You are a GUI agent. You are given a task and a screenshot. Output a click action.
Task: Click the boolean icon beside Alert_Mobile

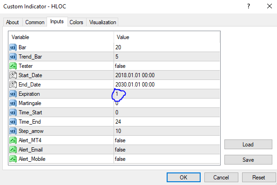tap(13, 159)
